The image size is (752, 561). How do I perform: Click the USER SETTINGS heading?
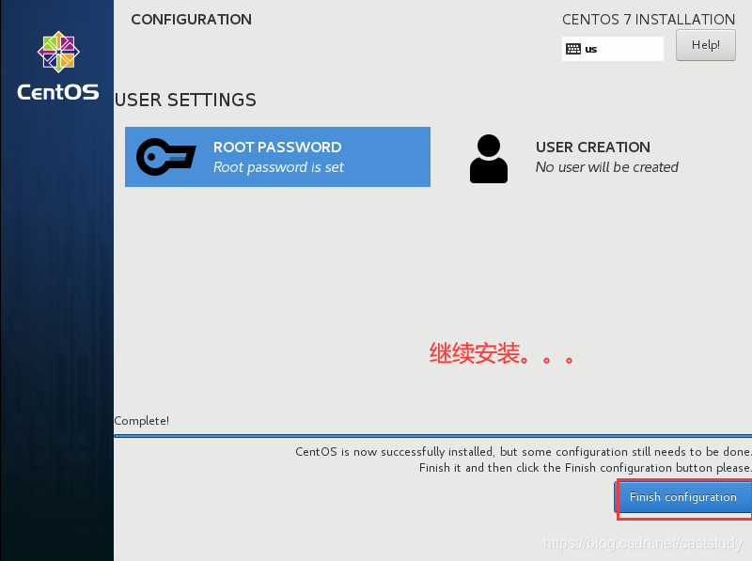click(x=185, y=101)
